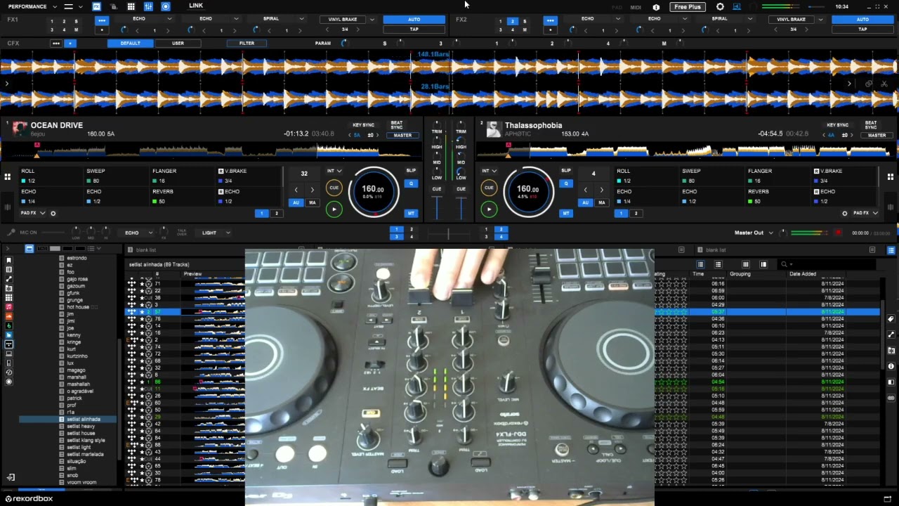Toggle MIC ON microphone icon
The height and width of the screenshot is (506, 899).
click(11, 232)
